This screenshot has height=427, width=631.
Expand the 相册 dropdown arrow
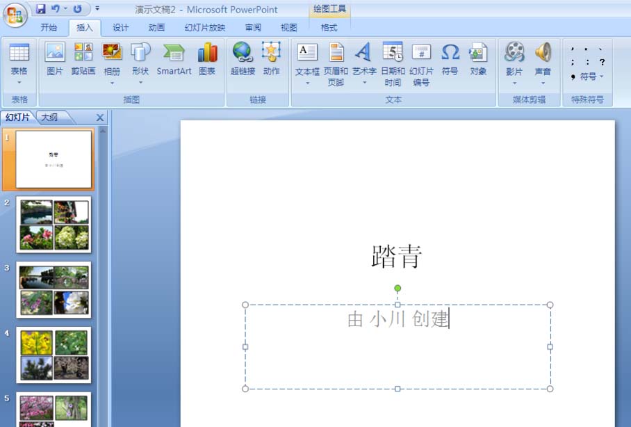[x=112, y=83]
